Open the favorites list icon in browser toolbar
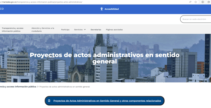211x108 pixels. coord(209,2)
